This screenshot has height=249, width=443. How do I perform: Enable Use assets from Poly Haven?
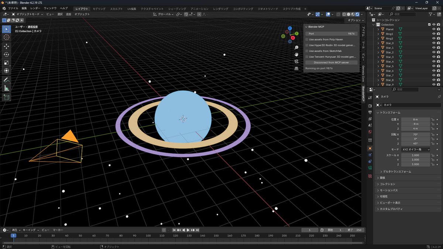(x=307, y=39)
